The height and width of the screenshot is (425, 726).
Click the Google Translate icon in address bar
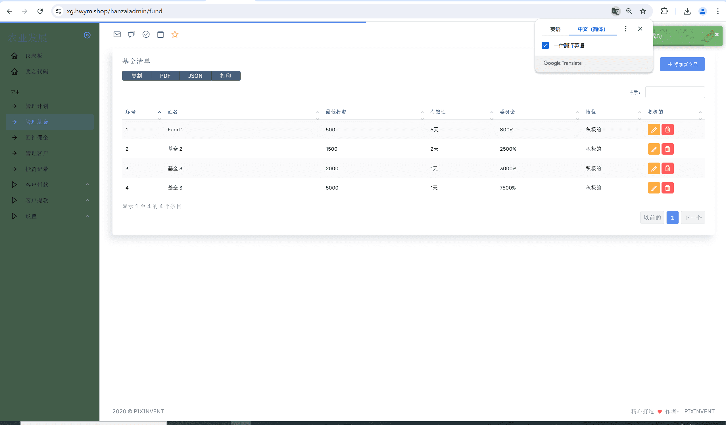pyautogui.click(x=616, y=11)
